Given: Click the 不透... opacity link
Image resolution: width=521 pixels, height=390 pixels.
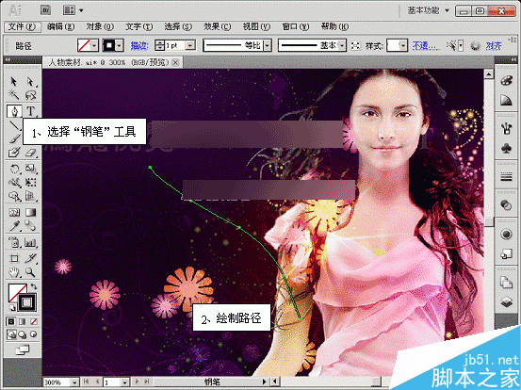Looking at the screenshot, I should point(426,46).
